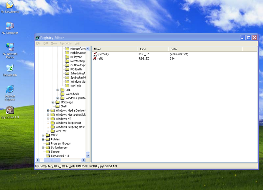
Task: Click the WebCheck folder icon
Action: (62, 94)
